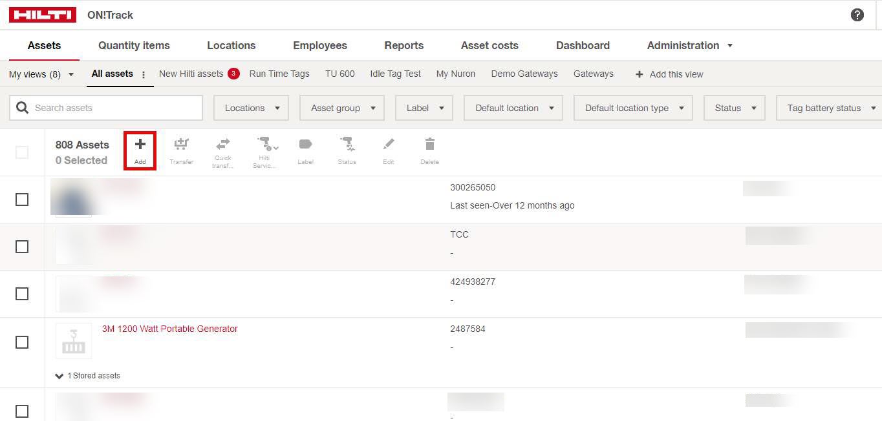The width and height of the screenshot is (882, 421).
Task: Click the 808 Assets count text
Action: 82,145
